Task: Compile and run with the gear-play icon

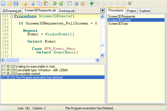Action: pyautogui.click(x=76, y=3)
